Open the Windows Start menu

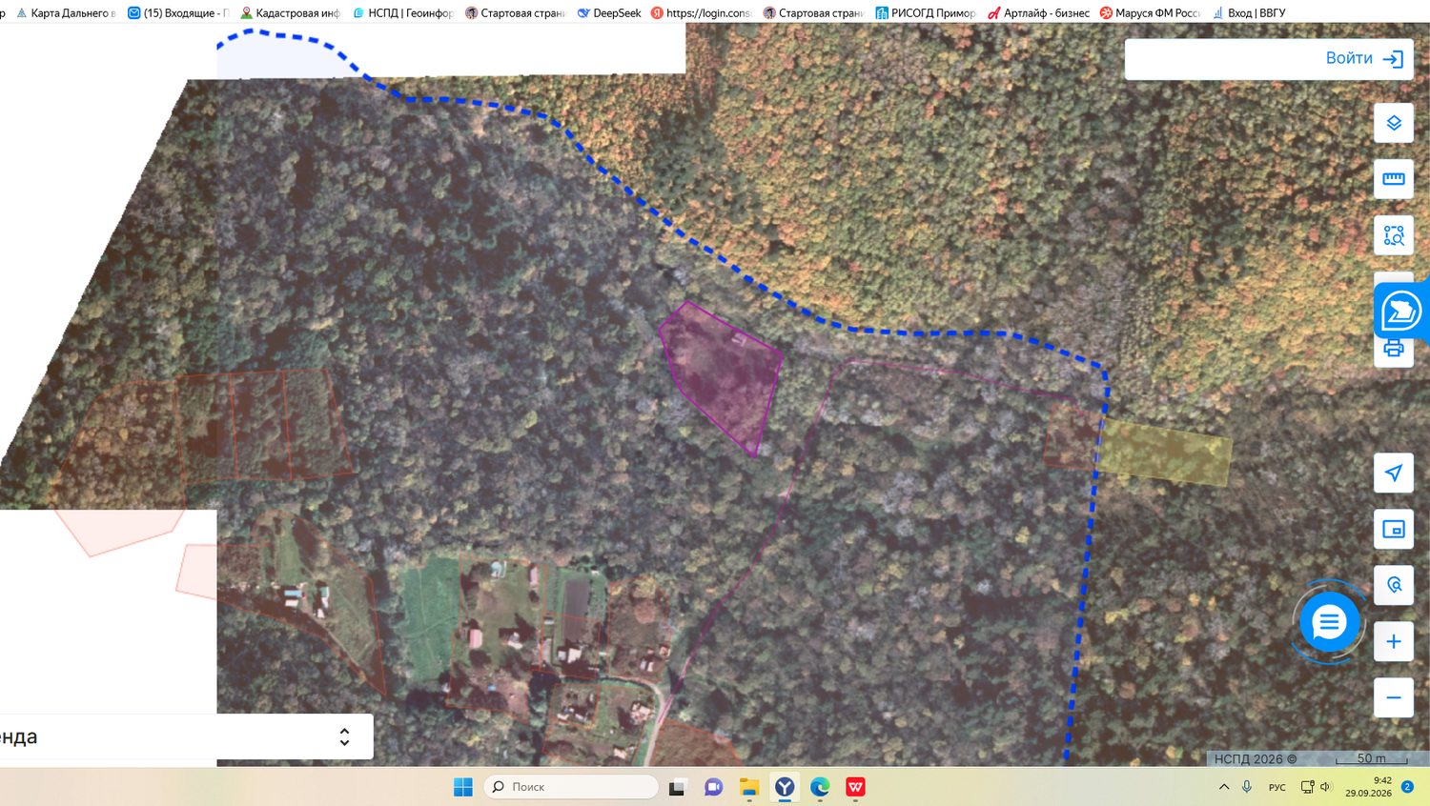point(463,787)
